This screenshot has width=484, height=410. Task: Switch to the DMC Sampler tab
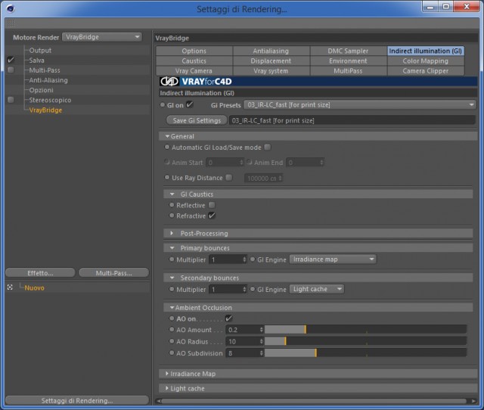click(x=348, y=51)
